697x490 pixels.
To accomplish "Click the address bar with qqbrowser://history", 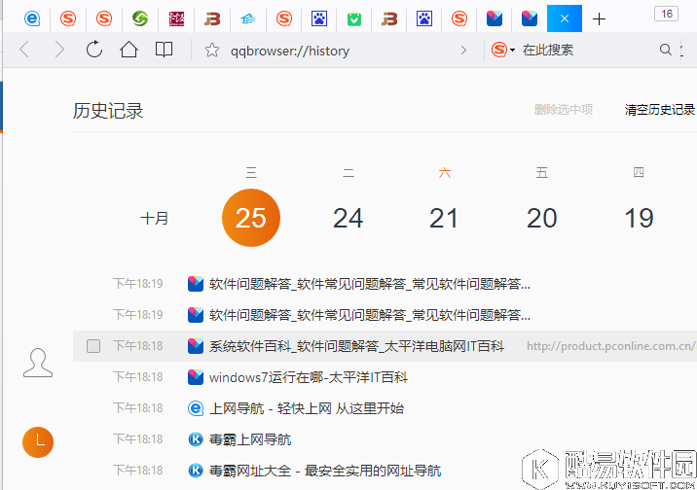I will click(x=290, y=51).
